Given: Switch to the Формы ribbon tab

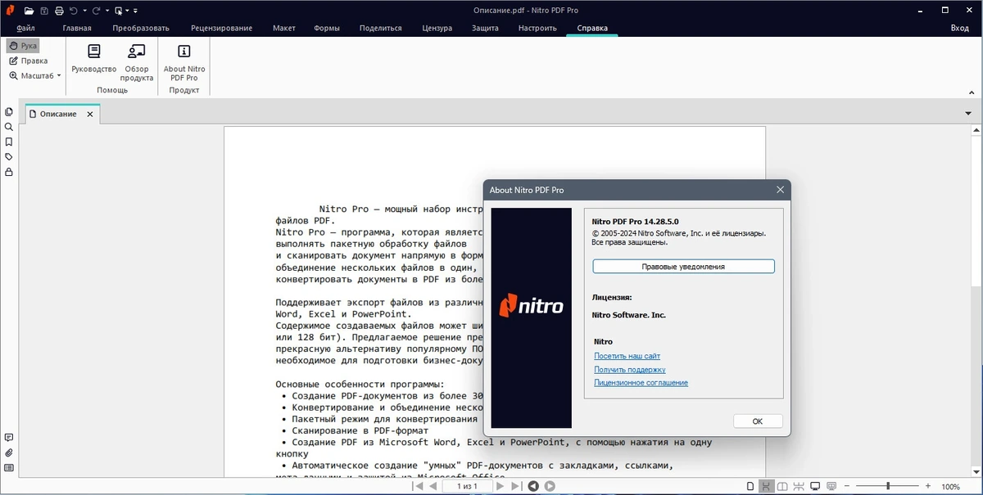Looking at the screenshot, I should [x=327, y=28].
